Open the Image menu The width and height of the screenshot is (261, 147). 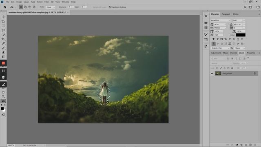[19, 2]
